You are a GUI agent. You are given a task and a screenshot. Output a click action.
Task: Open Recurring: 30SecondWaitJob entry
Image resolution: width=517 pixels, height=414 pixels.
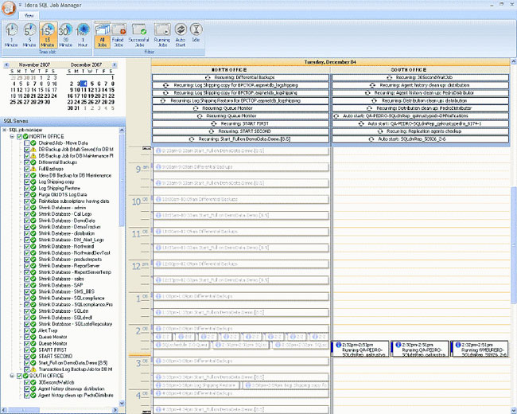pos(420,77)
